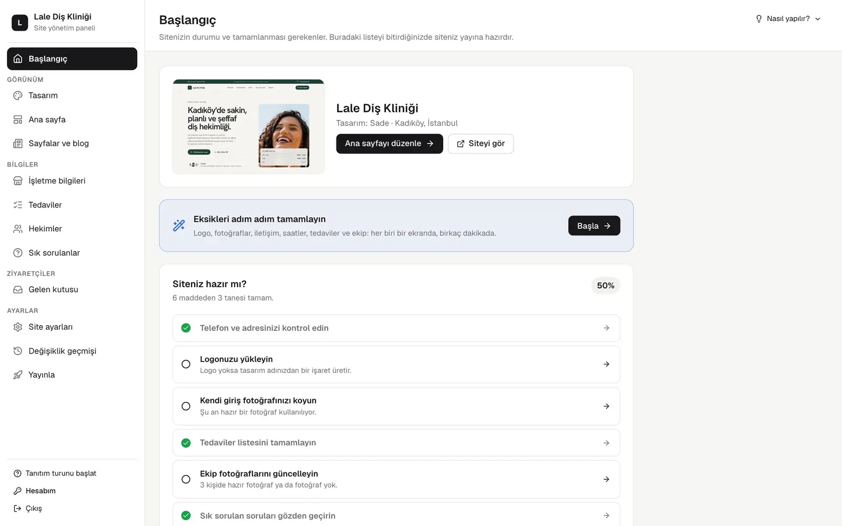Click the empty circle for Logonuzu yükleyin
This screenshot has width=842, height=526.
[186, 364]
